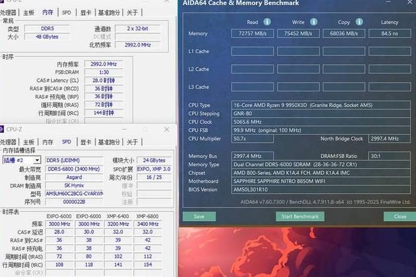Screen dimensions: 416x277
Task: Click the info icon next to Read
Action: tap(267, 22)
